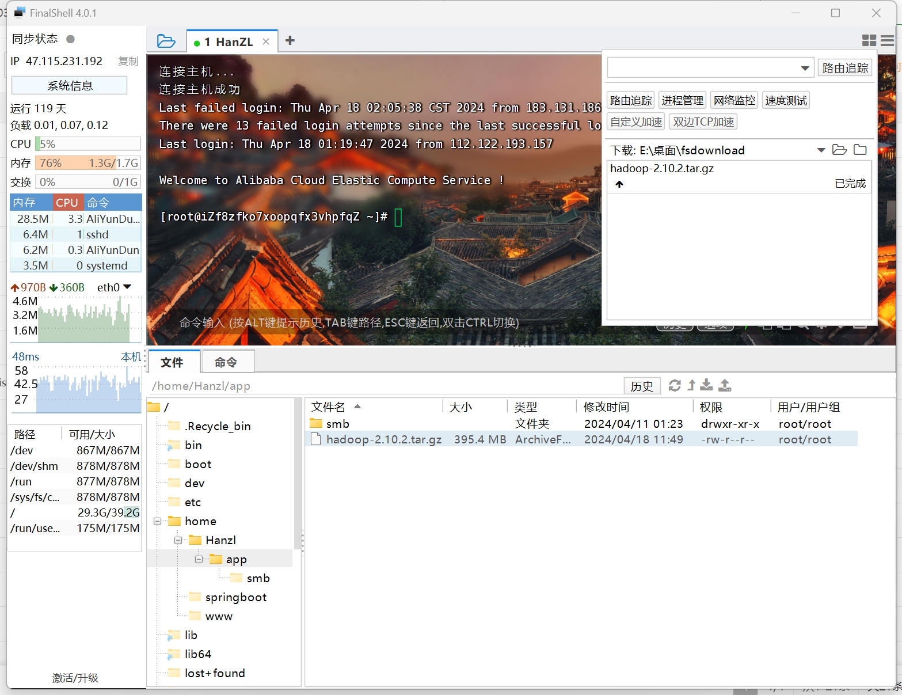This screenshot has width=902, height=695.
Task: Click the /home/Hanzl/app path field
Action: point(386,386)
